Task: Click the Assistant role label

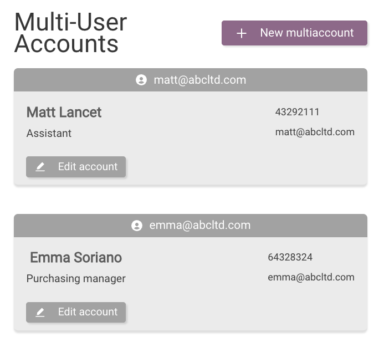Action: click(x=49, y=133)
